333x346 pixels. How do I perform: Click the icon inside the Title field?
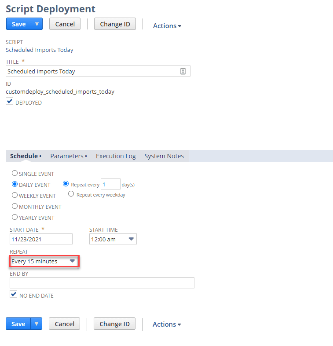pyautogui.click(x=183, y=71)
